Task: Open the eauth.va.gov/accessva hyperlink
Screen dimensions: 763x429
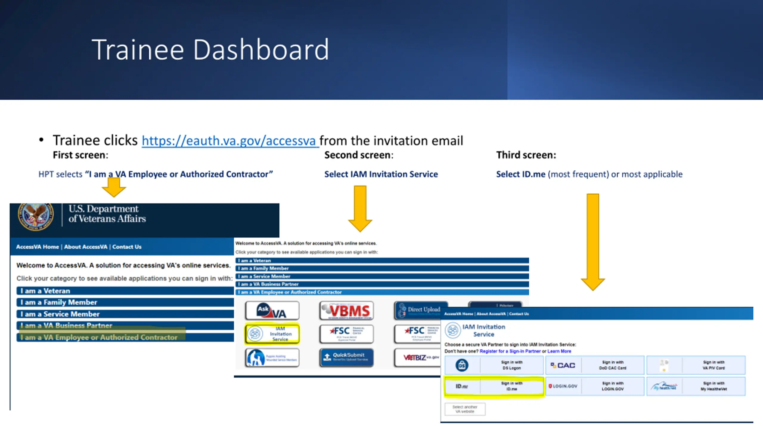Action: (x=230, y=141)
